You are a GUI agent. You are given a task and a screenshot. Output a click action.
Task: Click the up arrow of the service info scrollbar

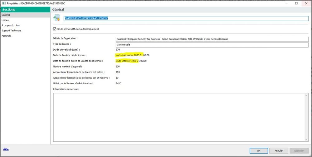[x=306, y=95]
